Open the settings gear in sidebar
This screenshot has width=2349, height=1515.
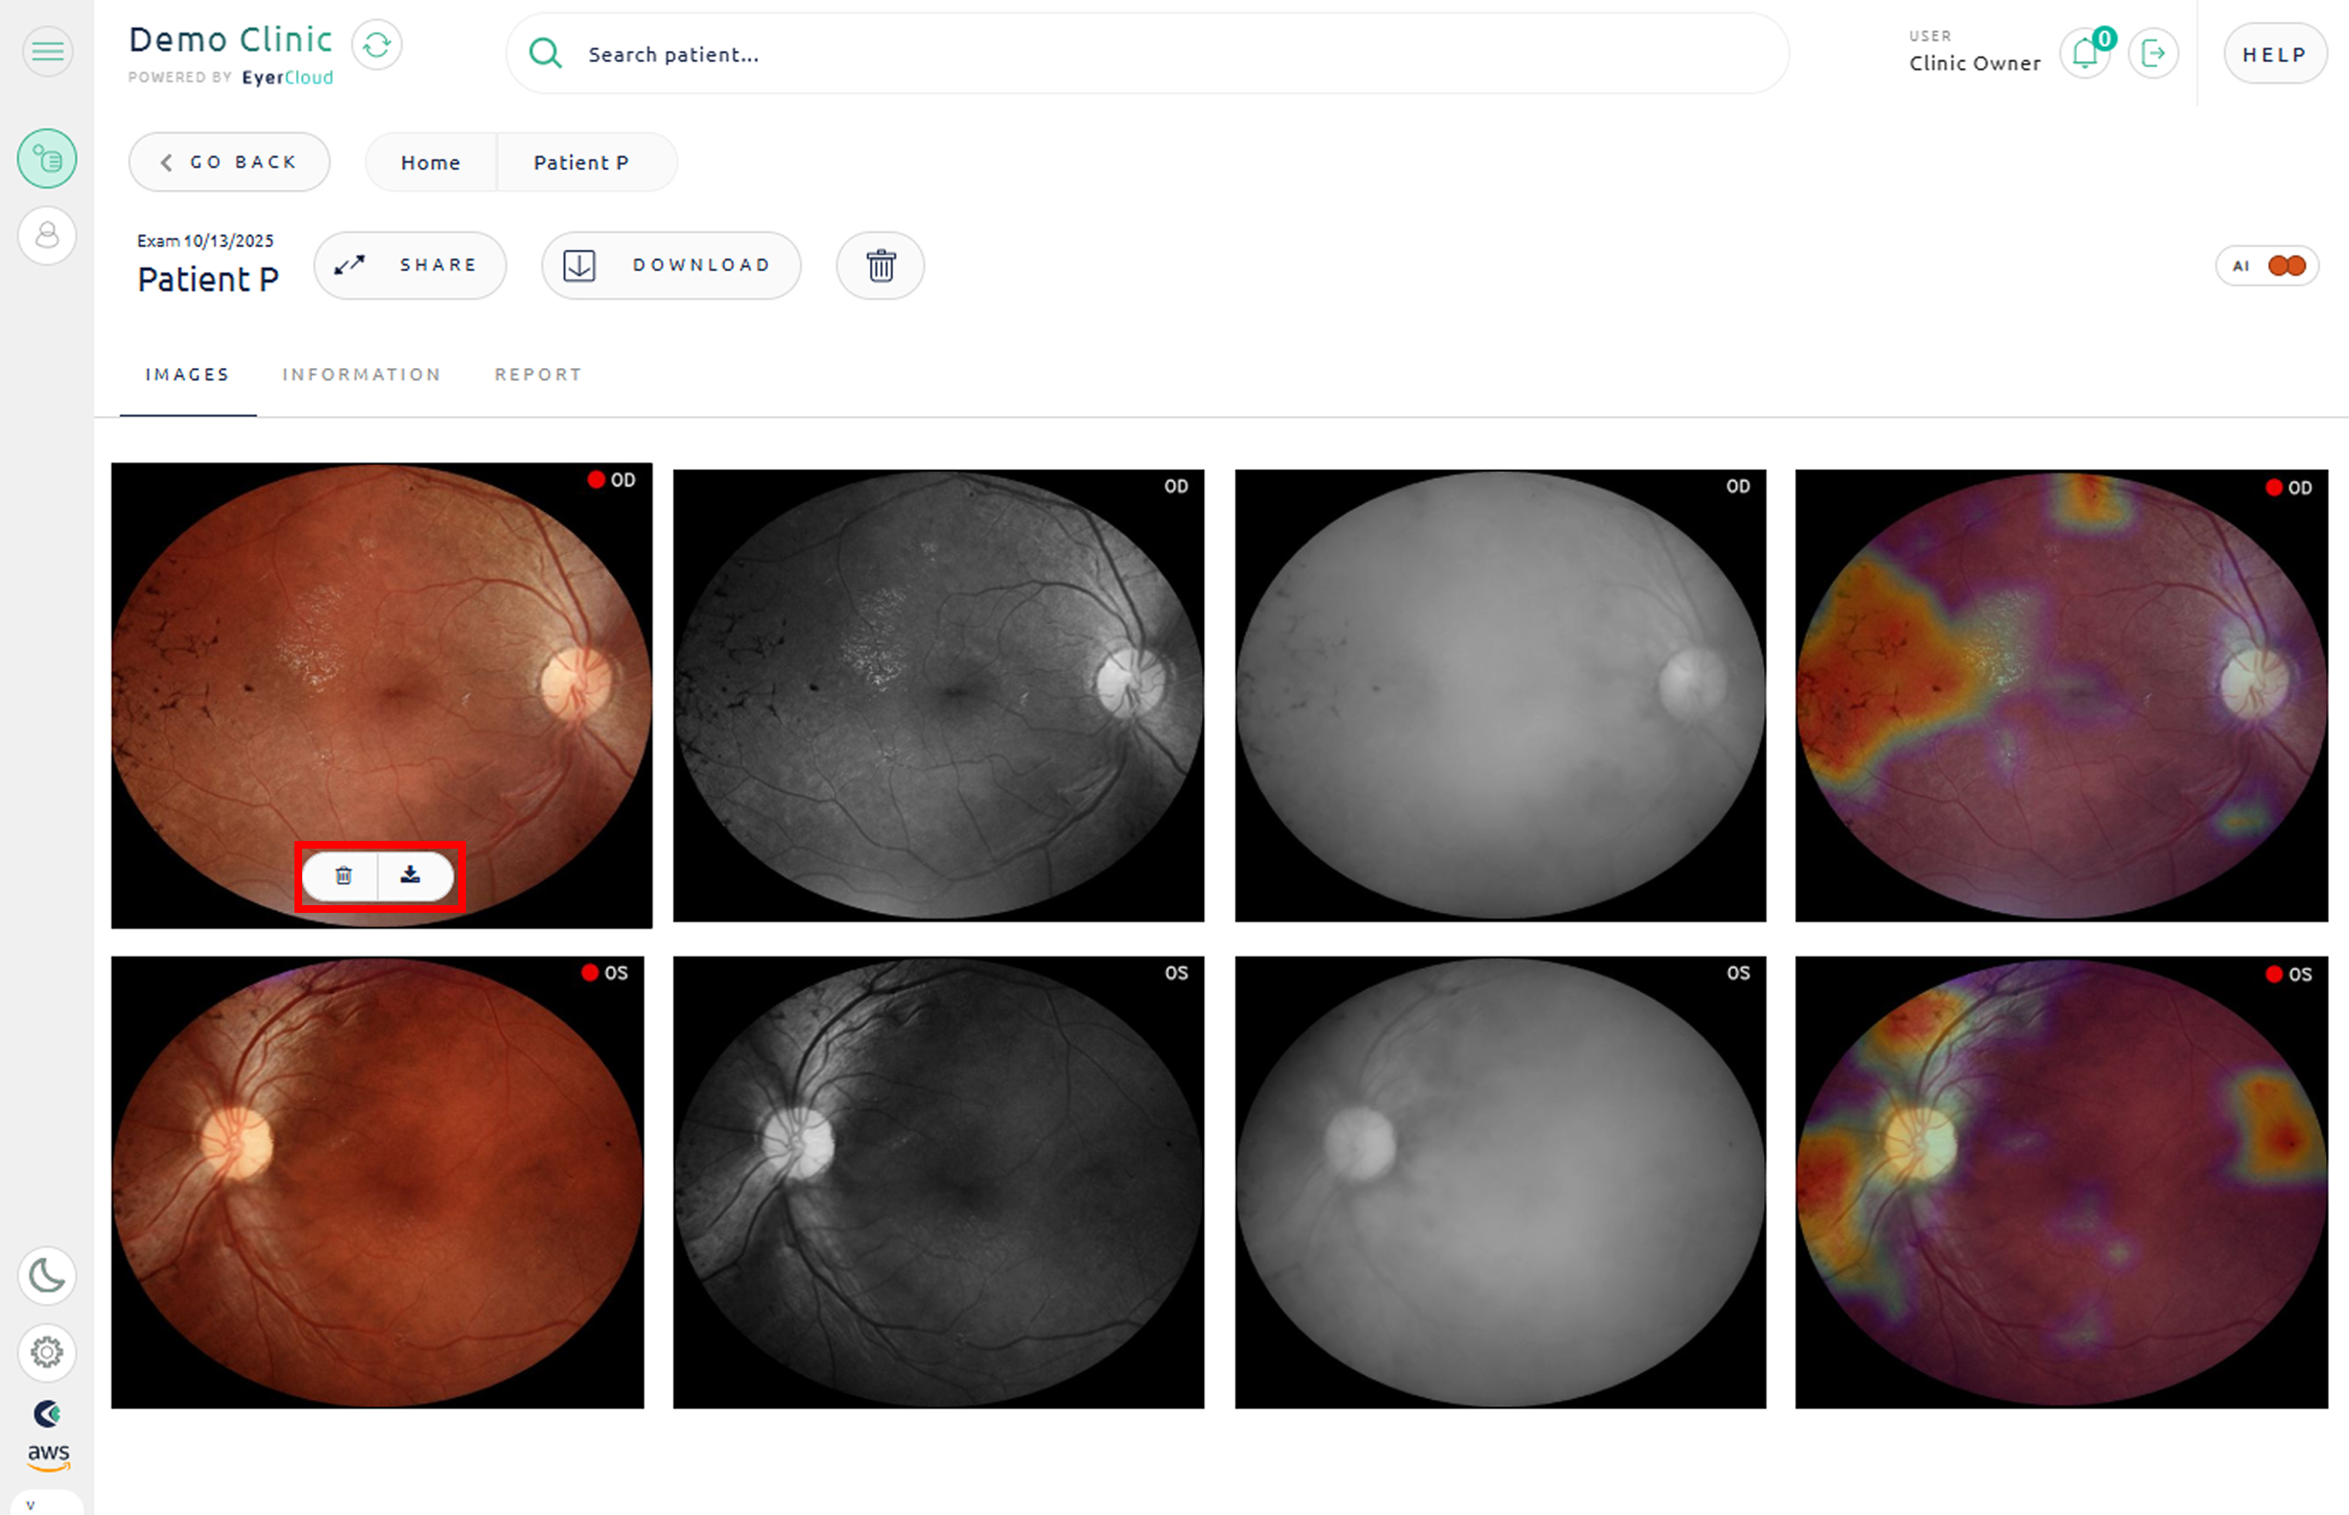pyautogui.click(x=47, y=1353)
